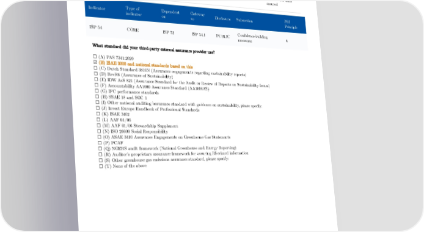Tick the (H) SSAE 18 and SOC 1 checkbox

97,96
